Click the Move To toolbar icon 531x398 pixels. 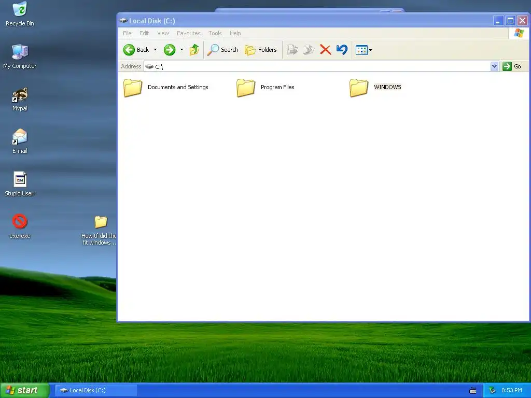click(x=292, y=50)
